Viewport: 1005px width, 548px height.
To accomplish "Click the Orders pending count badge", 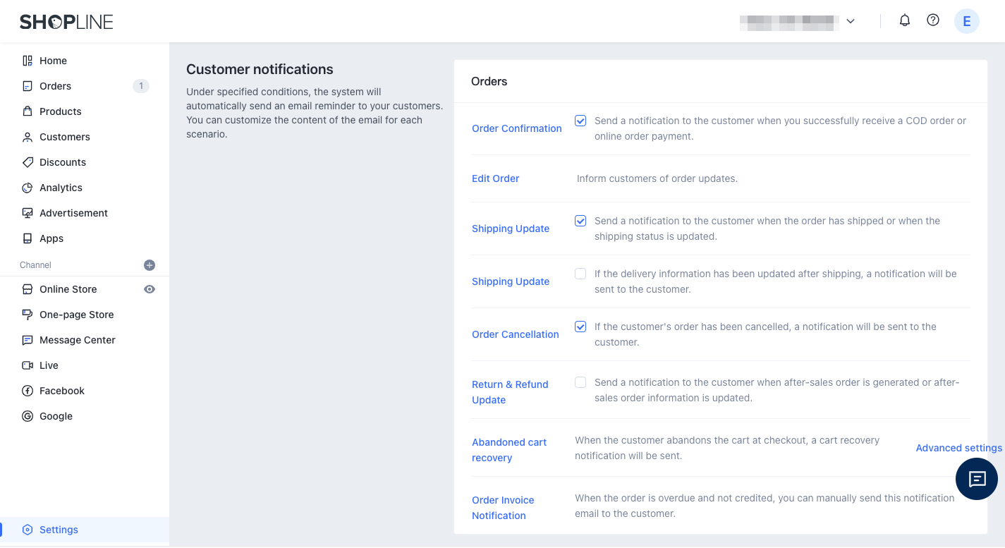I will [x=141, y=86].
